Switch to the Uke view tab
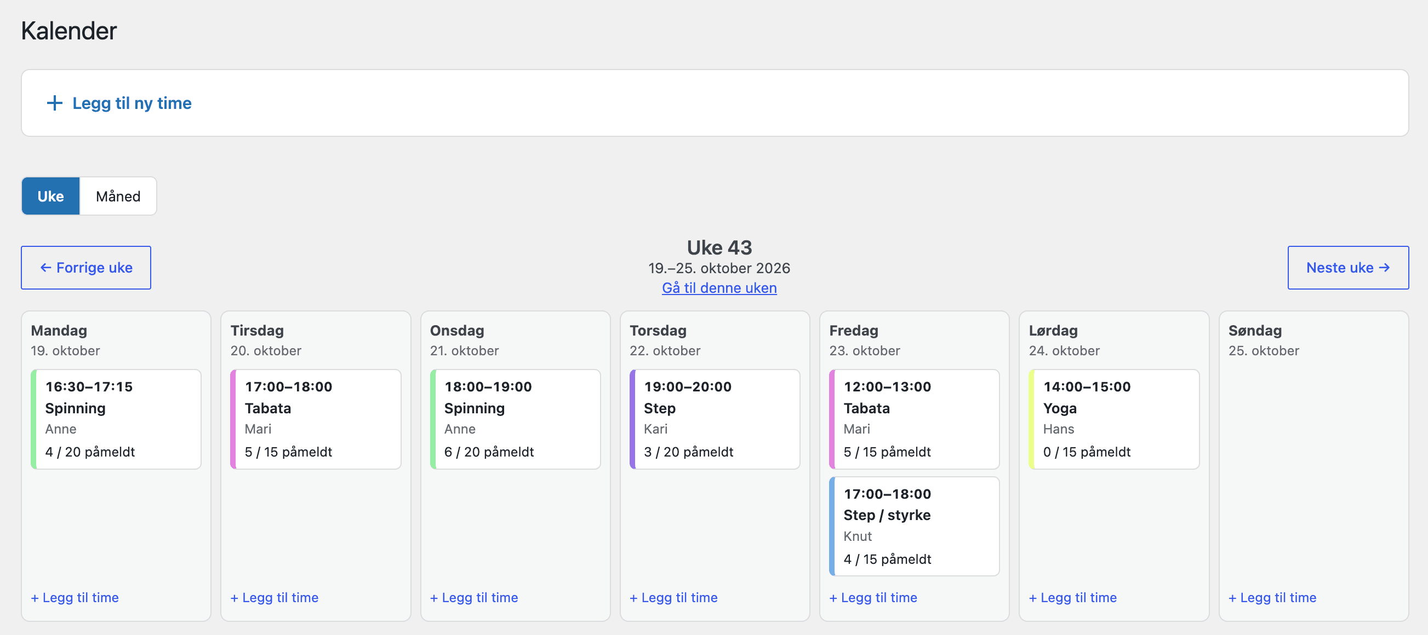Viewport: 1428px width, 635px height. [x=50, y=196]
